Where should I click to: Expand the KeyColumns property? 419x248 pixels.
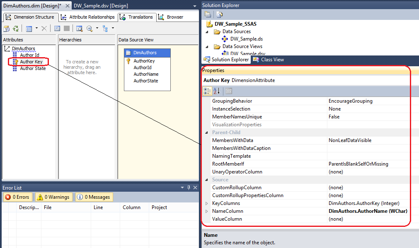click(207, 203)
